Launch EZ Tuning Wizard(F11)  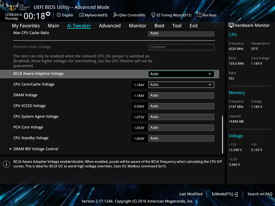click(x=171, y=15)
